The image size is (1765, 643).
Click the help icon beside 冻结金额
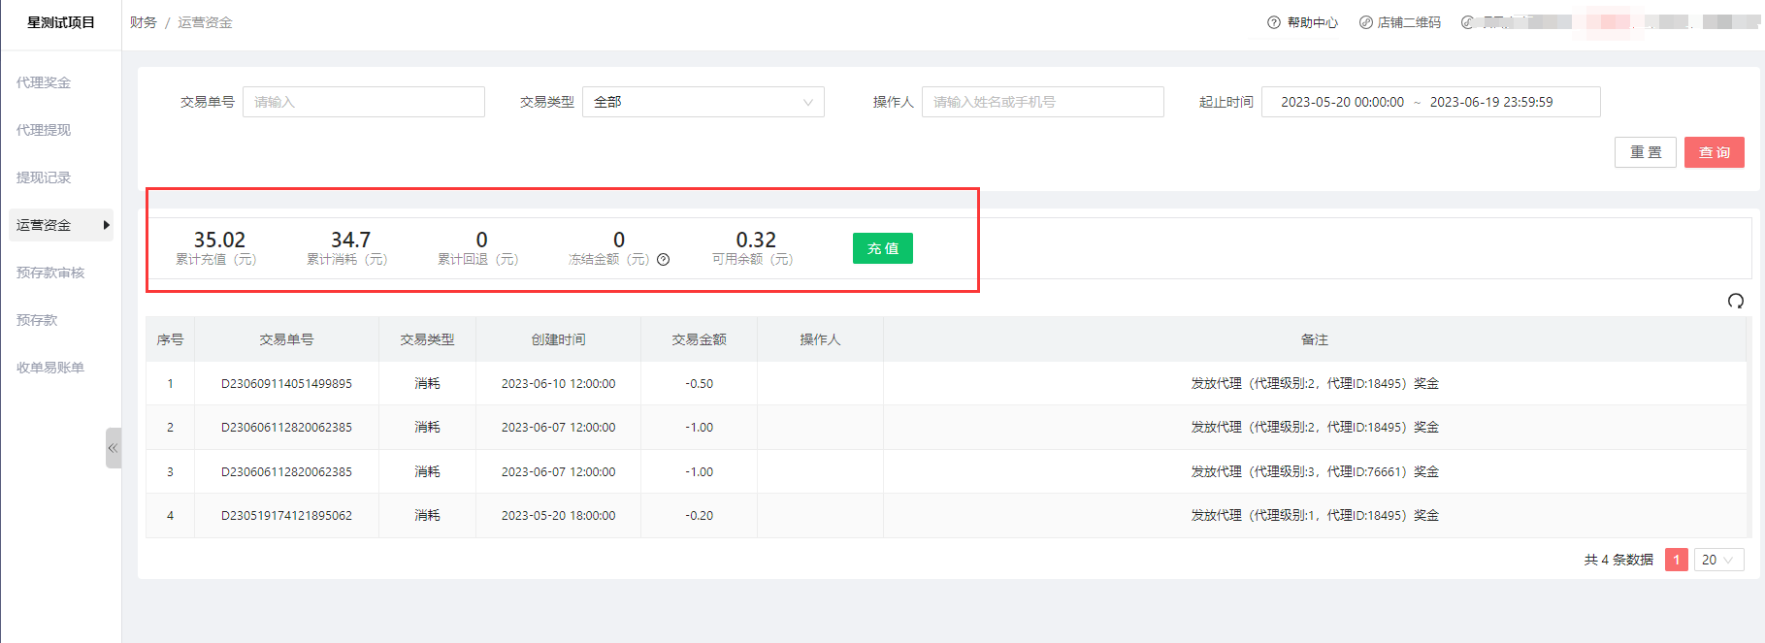pyautogui.click(x=664, y=260)
